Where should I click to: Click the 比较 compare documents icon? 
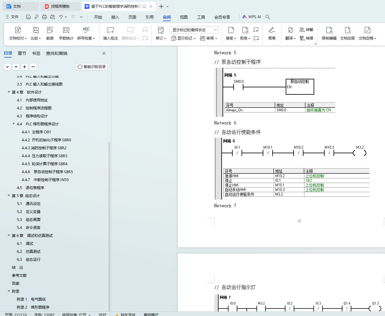pos(36,30)
